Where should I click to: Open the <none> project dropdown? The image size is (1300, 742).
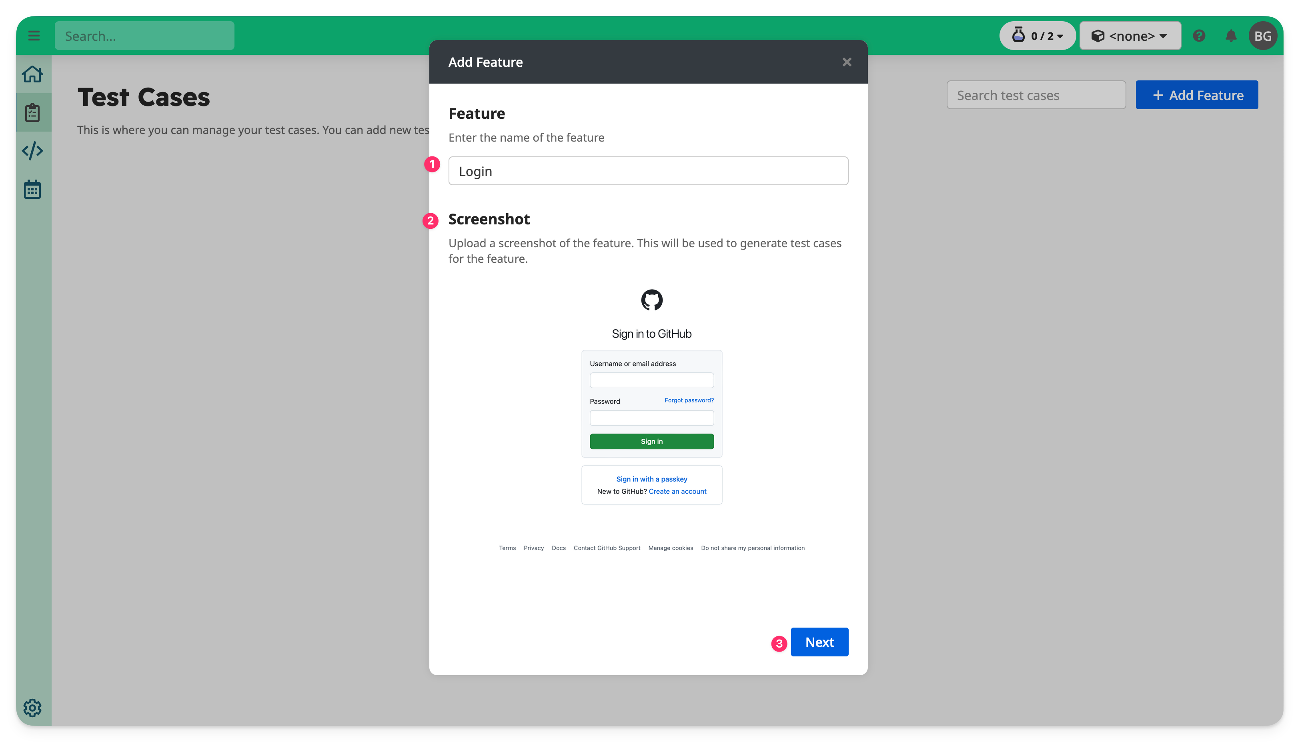click(1130, 36)
